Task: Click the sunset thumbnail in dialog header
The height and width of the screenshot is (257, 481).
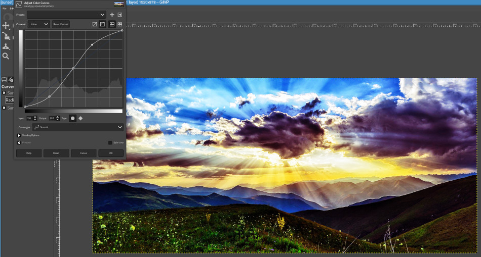Action: tap(119, 4)
